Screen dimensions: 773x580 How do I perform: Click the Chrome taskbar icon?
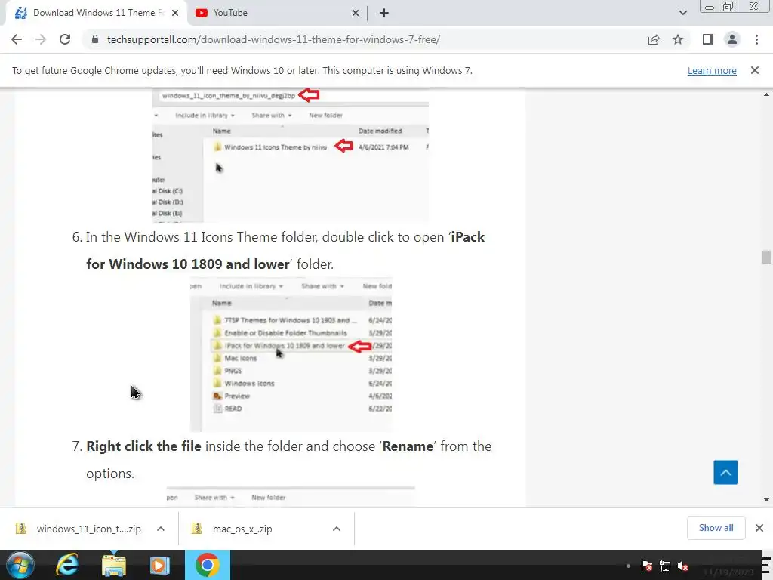(x=207, y=565)
